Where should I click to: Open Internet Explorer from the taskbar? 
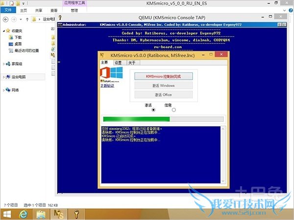[23, 214]
